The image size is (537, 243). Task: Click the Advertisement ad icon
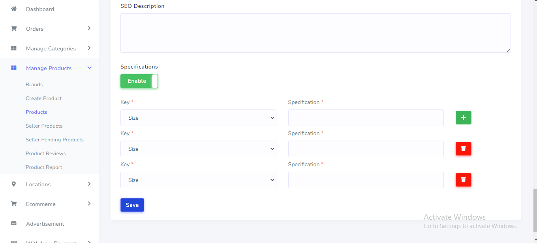[14, 223]
